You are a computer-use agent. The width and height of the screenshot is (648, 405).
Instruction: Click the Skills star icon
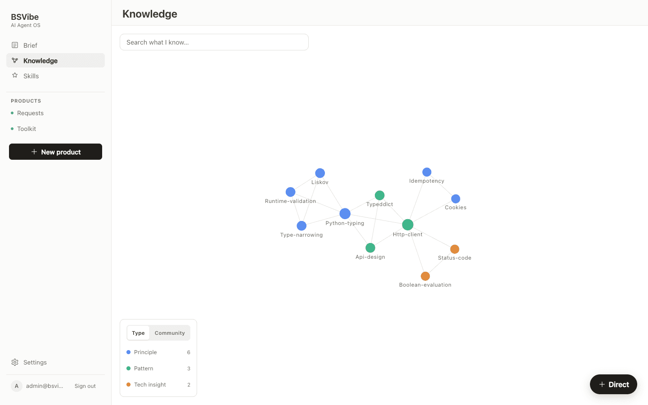tap(15, 76)
